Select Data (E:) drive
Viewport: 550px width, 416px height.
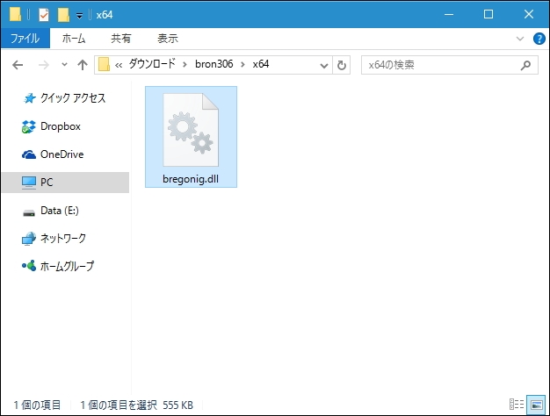point(60,211)
